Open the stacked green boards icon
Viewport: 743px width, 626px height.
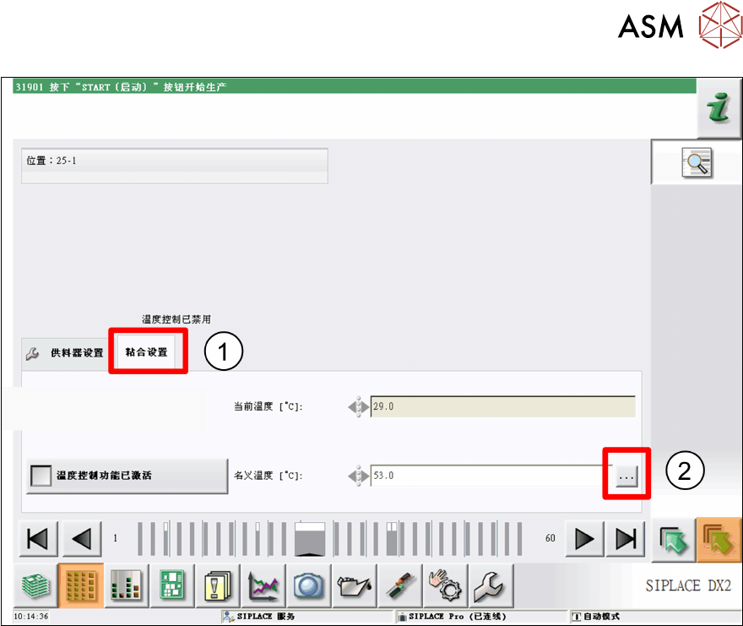click(x=35, y=585)
